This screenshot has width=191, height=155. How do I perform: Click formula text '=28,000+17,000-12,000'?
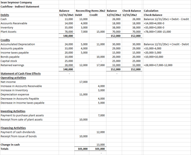(158, 65)
